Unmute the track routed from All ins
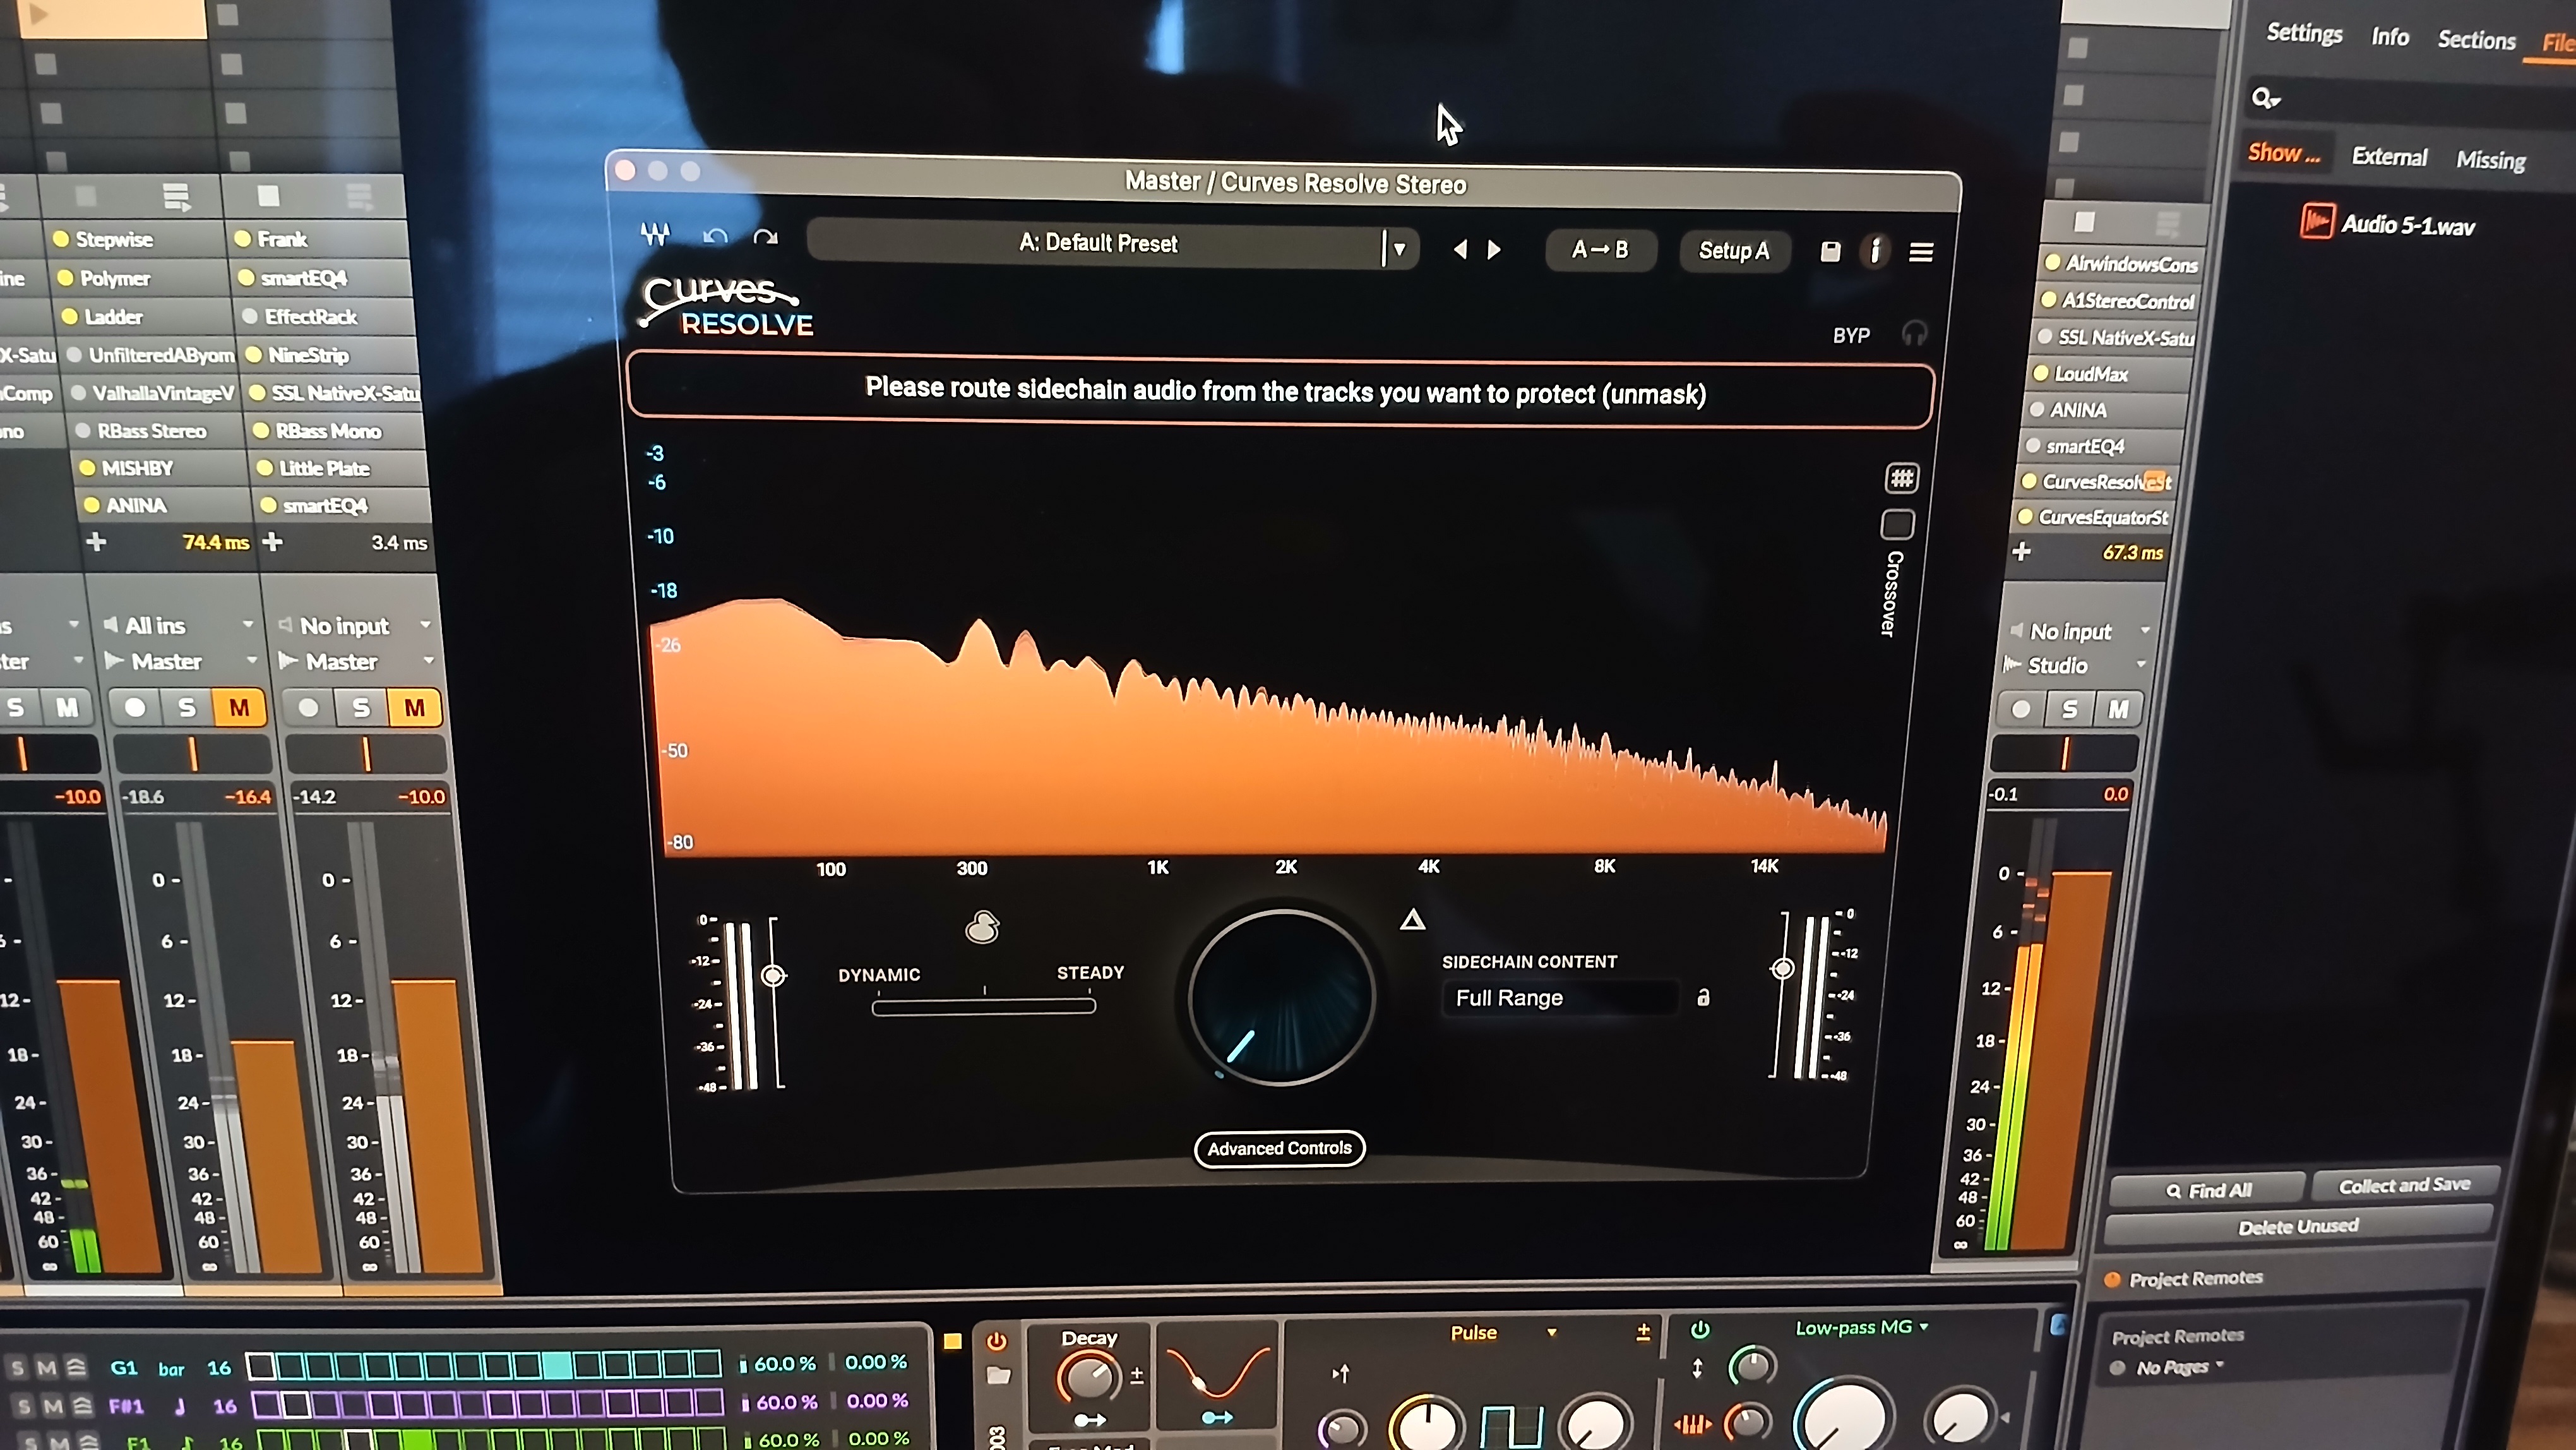Image resolution: width=2576 pixels, height=1450 pixels. tap(238, 708)
